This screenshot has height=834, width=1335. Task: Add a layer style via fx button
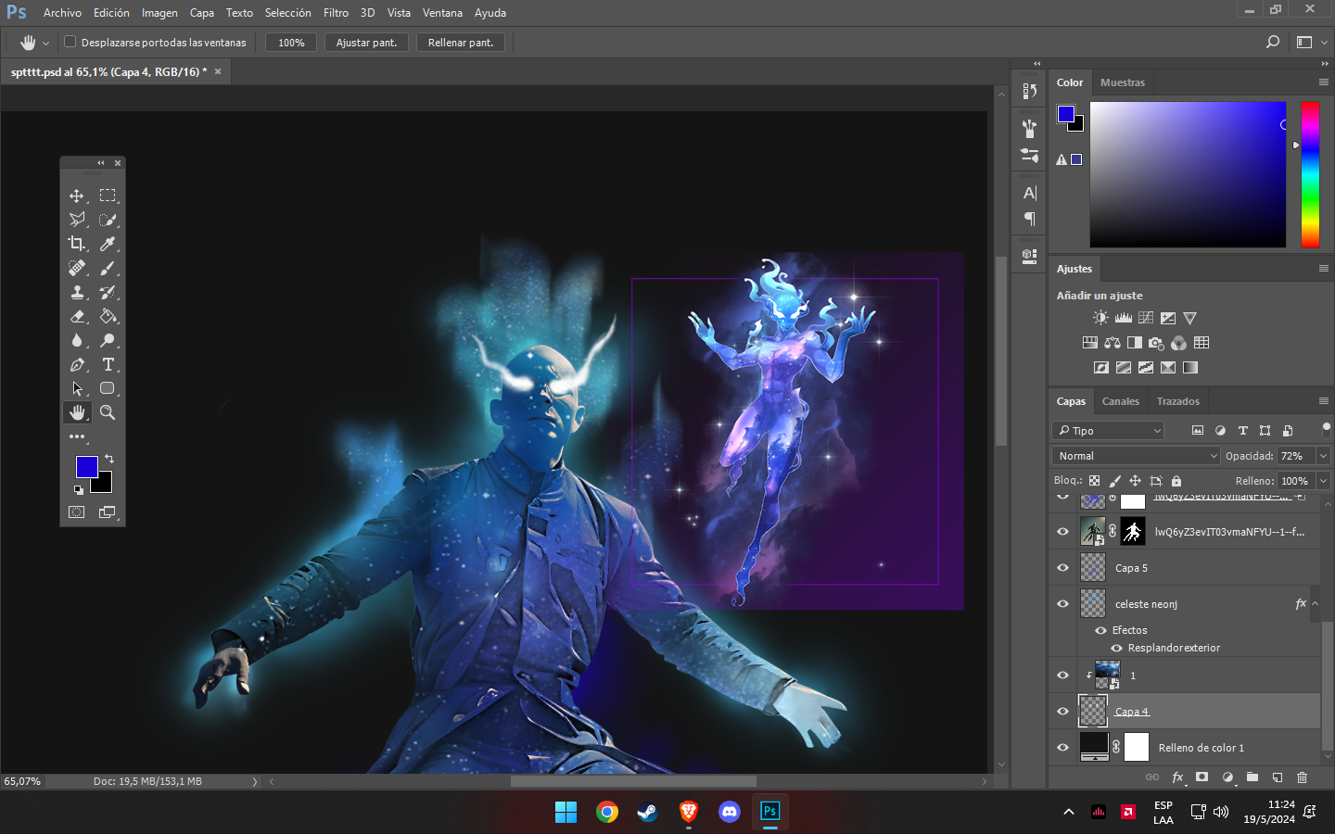click(1177, 777)
